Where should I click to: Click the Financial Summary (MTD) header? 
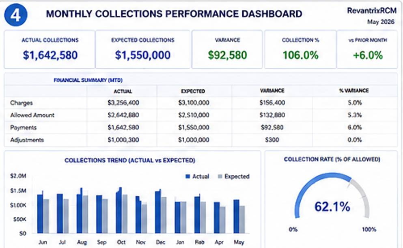[x=88, y=80]
